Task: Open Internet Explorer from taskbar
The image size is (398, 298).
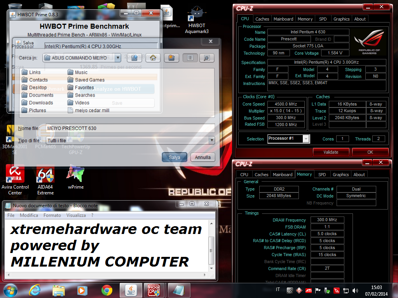Action: pos(35,290)
